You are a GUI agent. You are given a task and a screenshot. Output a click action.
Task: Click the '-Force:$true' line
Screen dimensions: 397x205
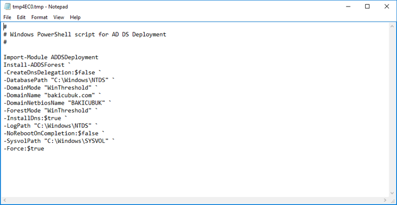24,149
